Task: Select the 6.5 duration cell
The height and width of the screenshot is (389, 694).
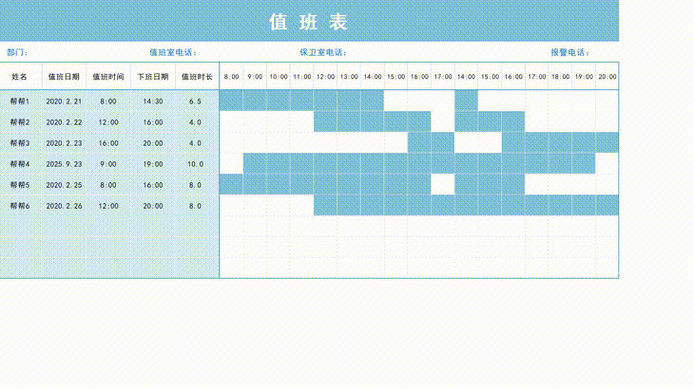Action: 196,101
